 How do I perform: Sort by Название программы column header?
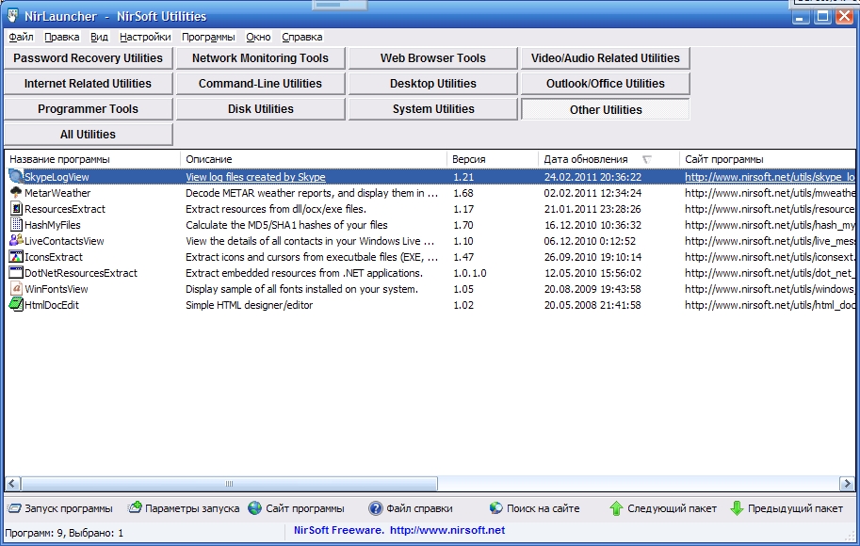pos(92,159)
